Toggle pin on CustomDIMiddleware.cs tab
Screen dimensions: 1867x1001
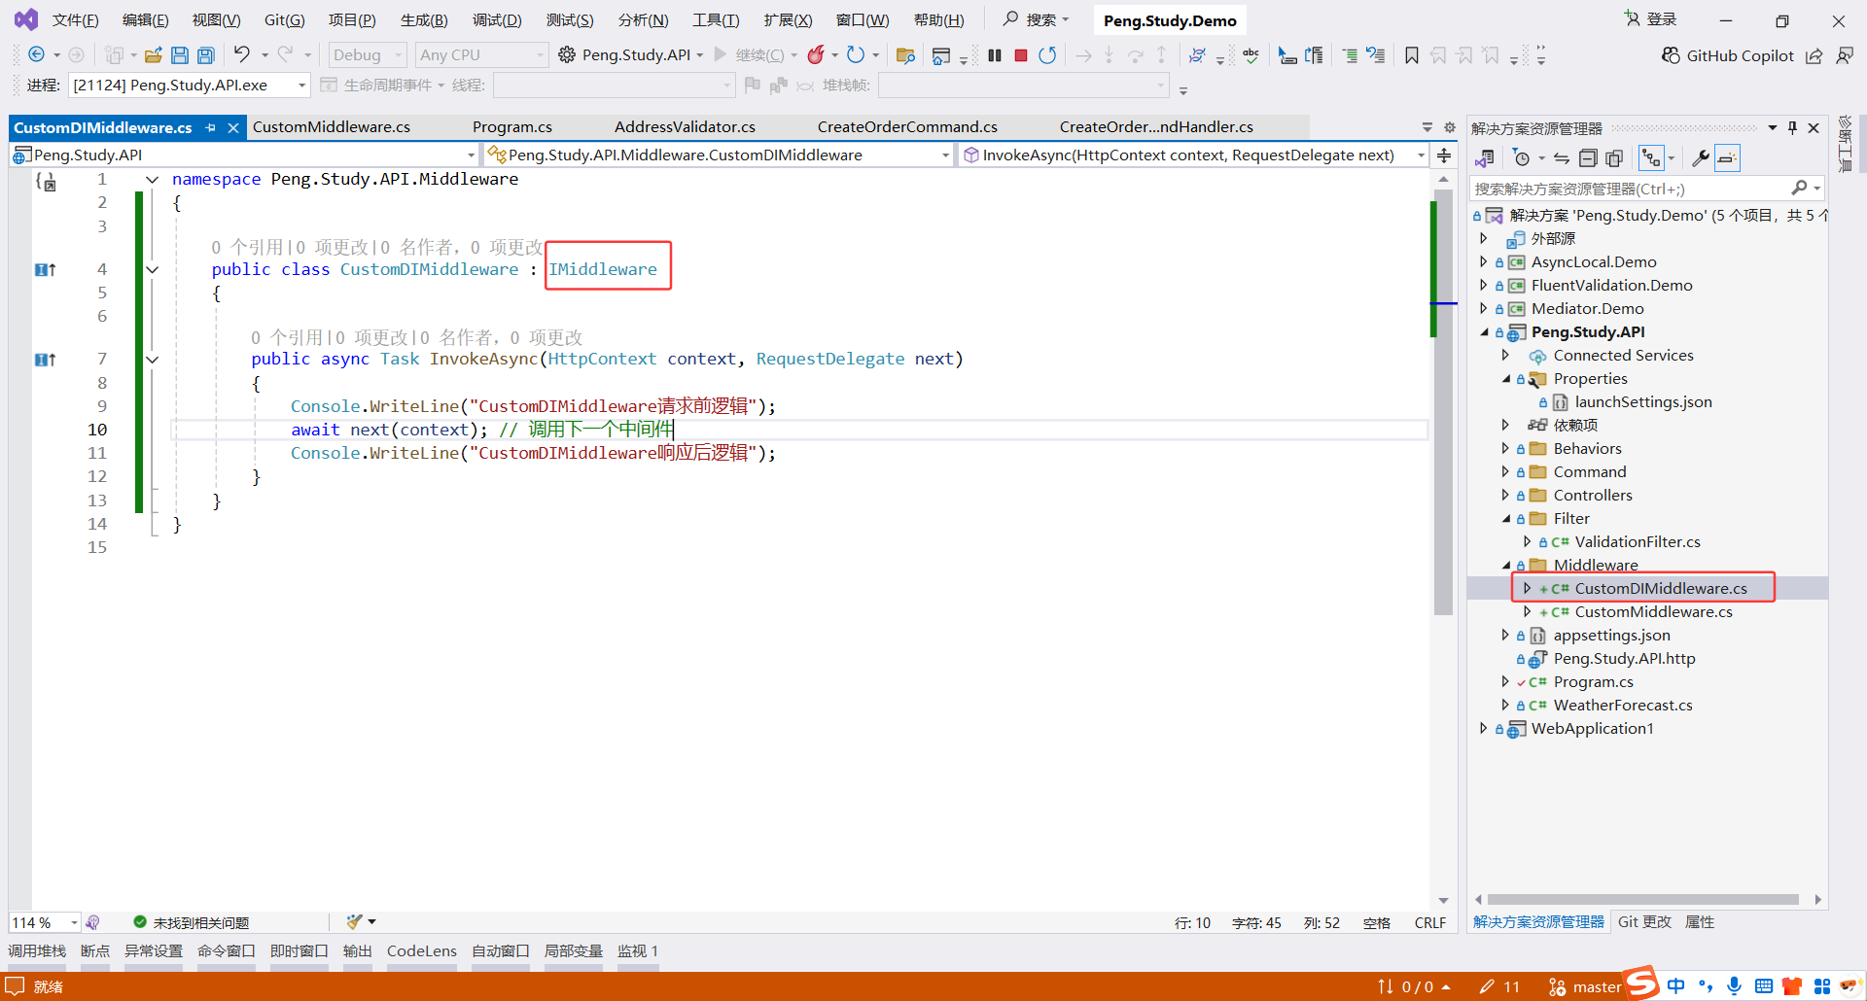[210, 127]
